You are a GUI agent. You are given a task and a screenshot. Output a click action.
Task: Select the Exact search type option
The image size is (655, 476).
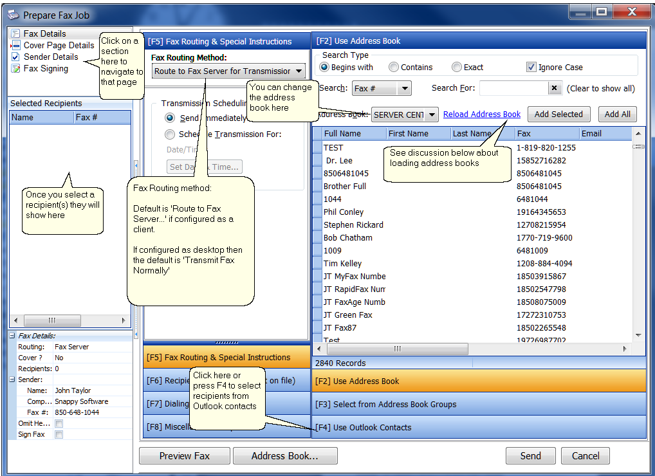(457, 68)
